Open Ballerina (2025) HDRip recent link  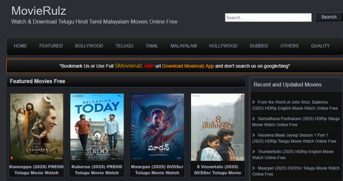coord(295,105)
